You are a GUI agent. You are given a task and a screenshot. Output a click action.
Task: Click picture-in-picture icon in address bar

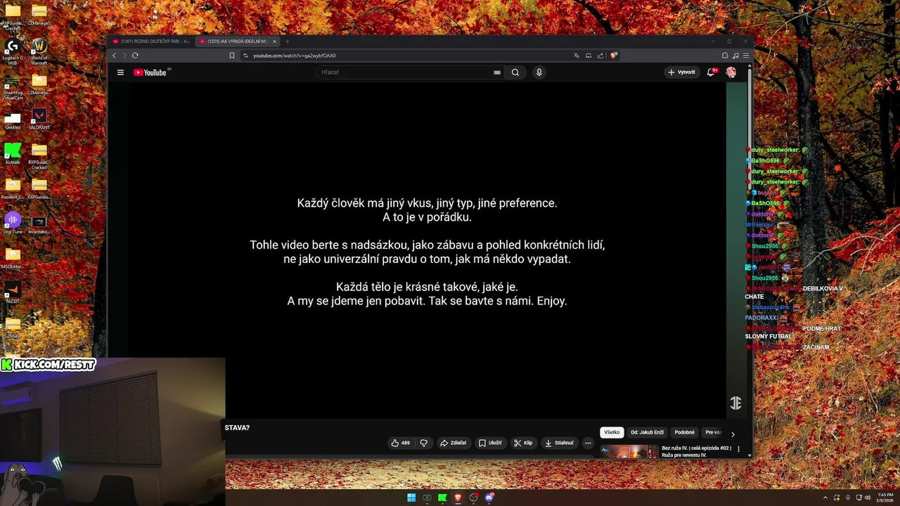tap(589, 56)
